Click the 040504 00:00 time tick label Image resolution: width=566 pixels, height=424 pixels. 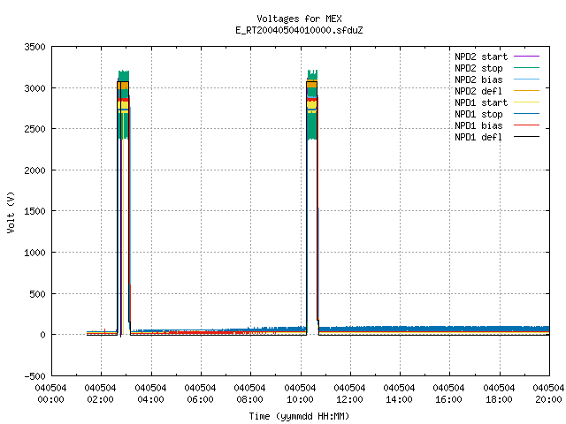tap(51, 394)
